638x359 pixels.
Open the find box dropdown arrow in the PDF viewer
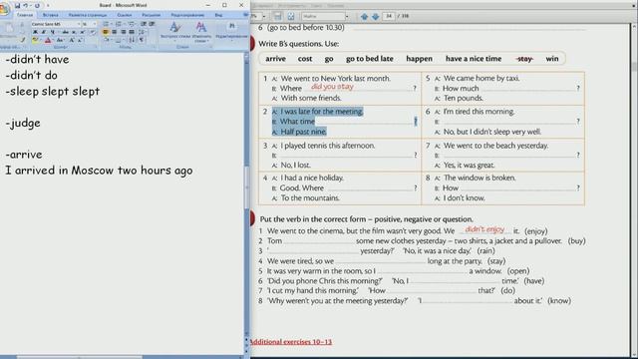click(347, 16)
